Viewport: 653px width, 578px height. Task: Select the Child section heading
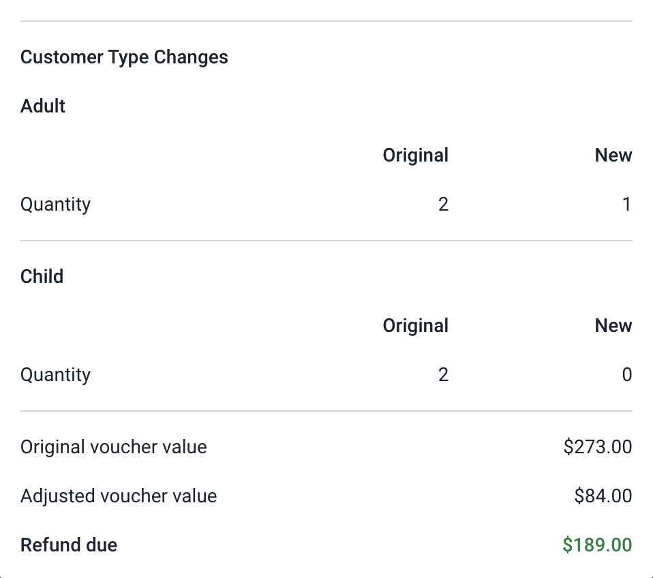point(42,277)
